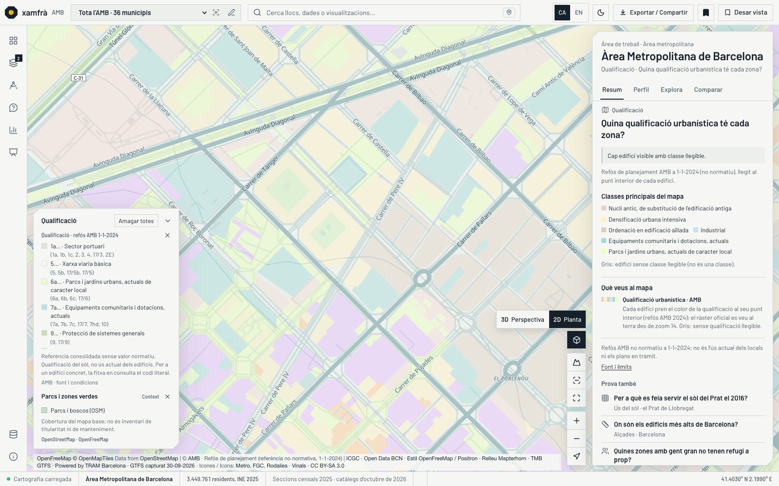Open suggestion about el Prat land use 2016
The height and width of the screenshot is (486, 779).
[x=683, y=403]
